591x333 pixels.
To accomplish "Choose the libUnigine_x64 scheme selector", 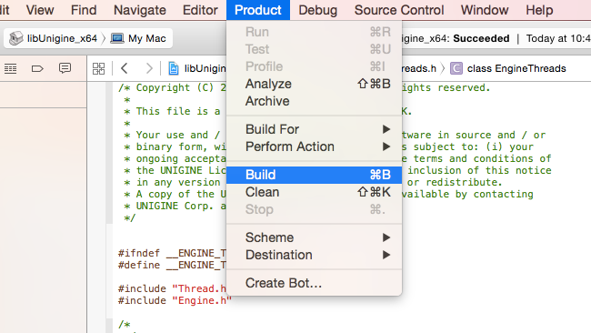I will click(x=54, y=38).
